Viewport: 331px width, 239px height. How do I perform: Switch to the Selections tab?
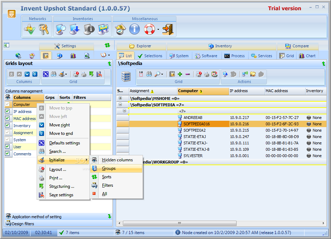pyautogui.click(x=150, y=56)
